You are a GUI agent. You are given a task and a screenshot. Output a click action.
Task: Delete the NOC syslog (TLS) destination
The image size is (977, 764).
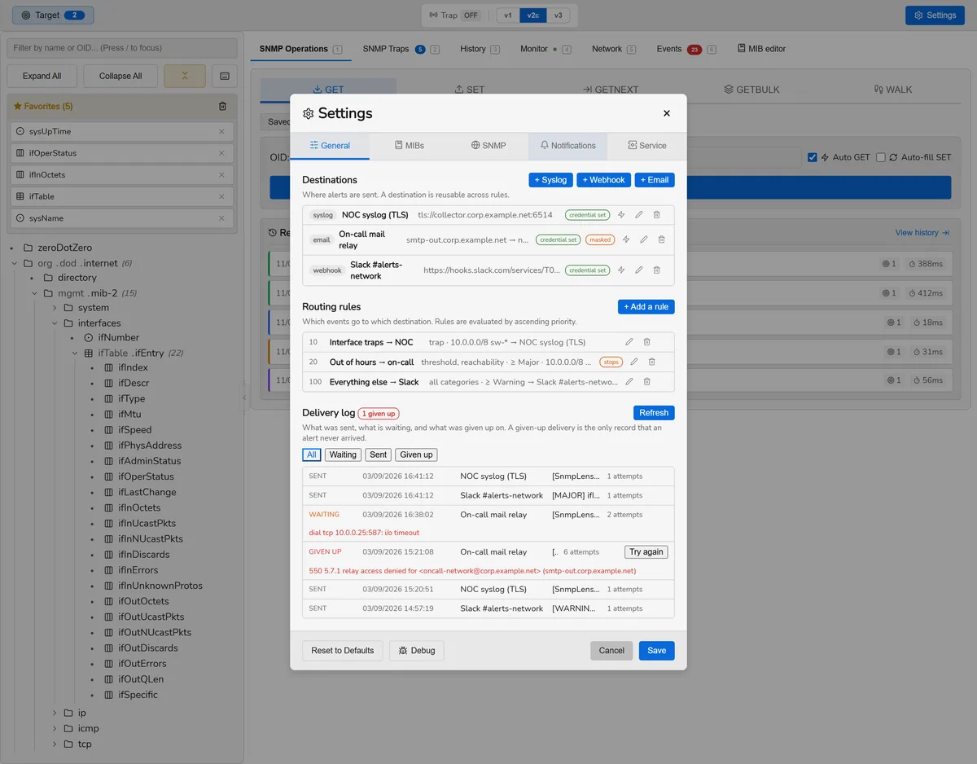tap(656, 215)
